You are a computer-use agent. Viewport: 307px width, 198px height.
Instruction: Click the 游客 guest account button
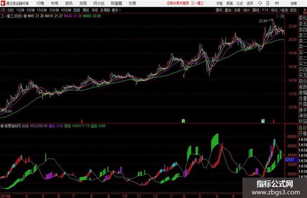tap(294, 3)
